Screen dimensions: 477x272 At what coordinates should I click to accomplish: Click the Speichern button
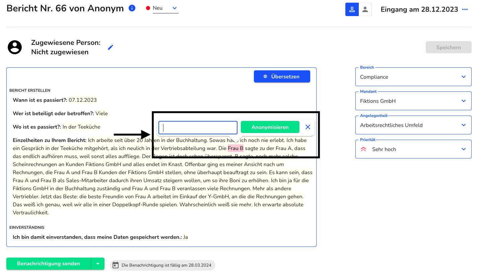(x=449, y=47)
